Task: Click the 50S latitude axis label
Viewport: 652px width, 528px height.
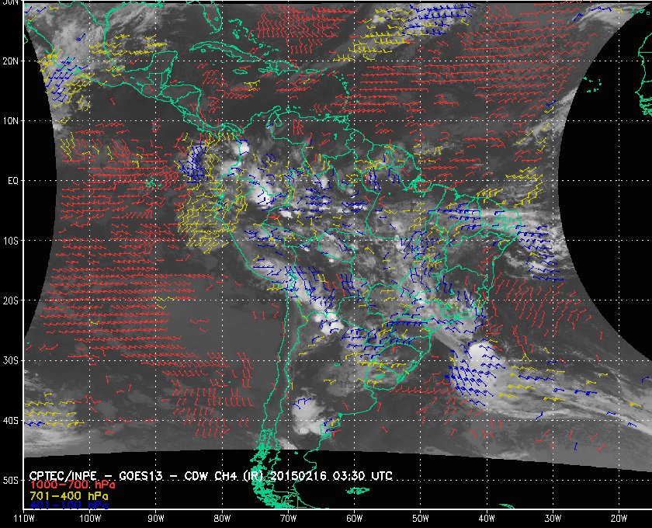Action: point(11,481)
